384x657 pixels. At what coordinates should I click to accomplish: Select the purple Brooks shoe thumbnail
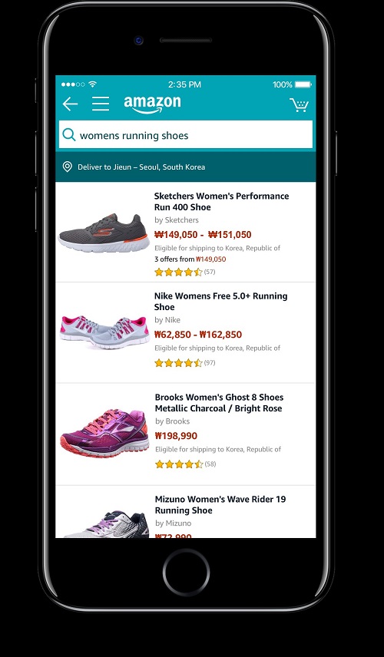(x=104, y=433)
